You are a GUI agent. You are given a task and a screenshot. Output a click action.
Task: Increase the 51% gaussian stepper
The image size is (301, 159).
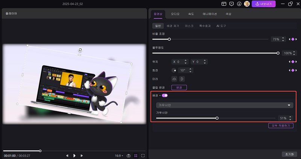pyautogui.click(x=290, y=117)
